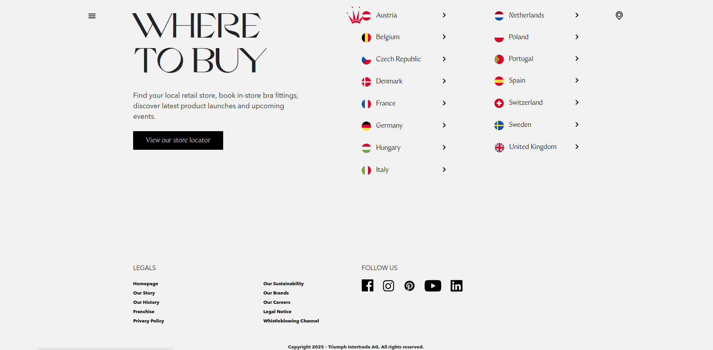Visit the Pinterest icon link
Viewport: 713px width, 350px height.
409,286
